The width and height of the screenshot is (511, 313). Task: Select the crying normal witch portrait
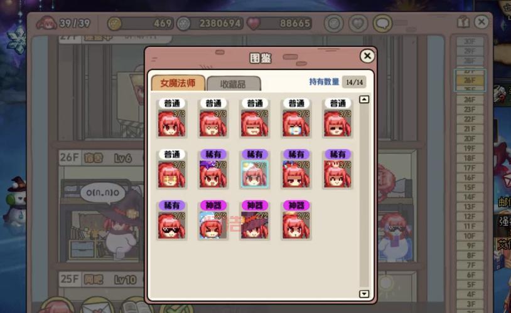(296, 123)
